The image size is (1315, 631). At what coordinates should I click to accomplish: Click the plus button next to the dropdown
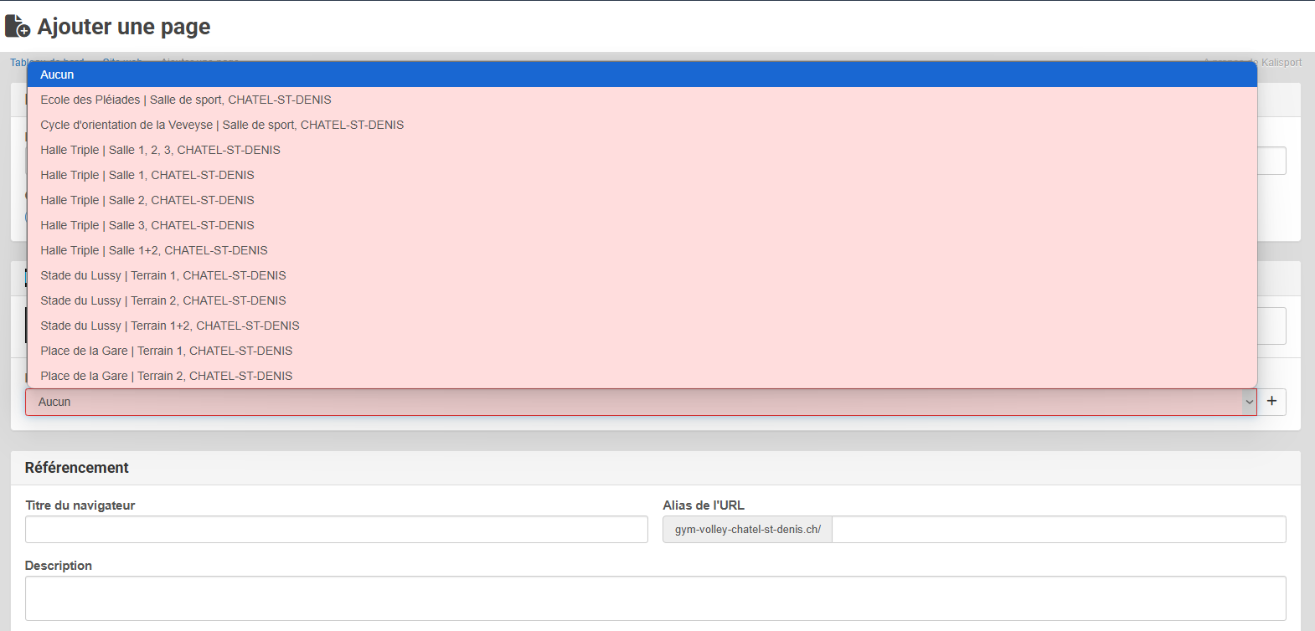(1271, 402)
